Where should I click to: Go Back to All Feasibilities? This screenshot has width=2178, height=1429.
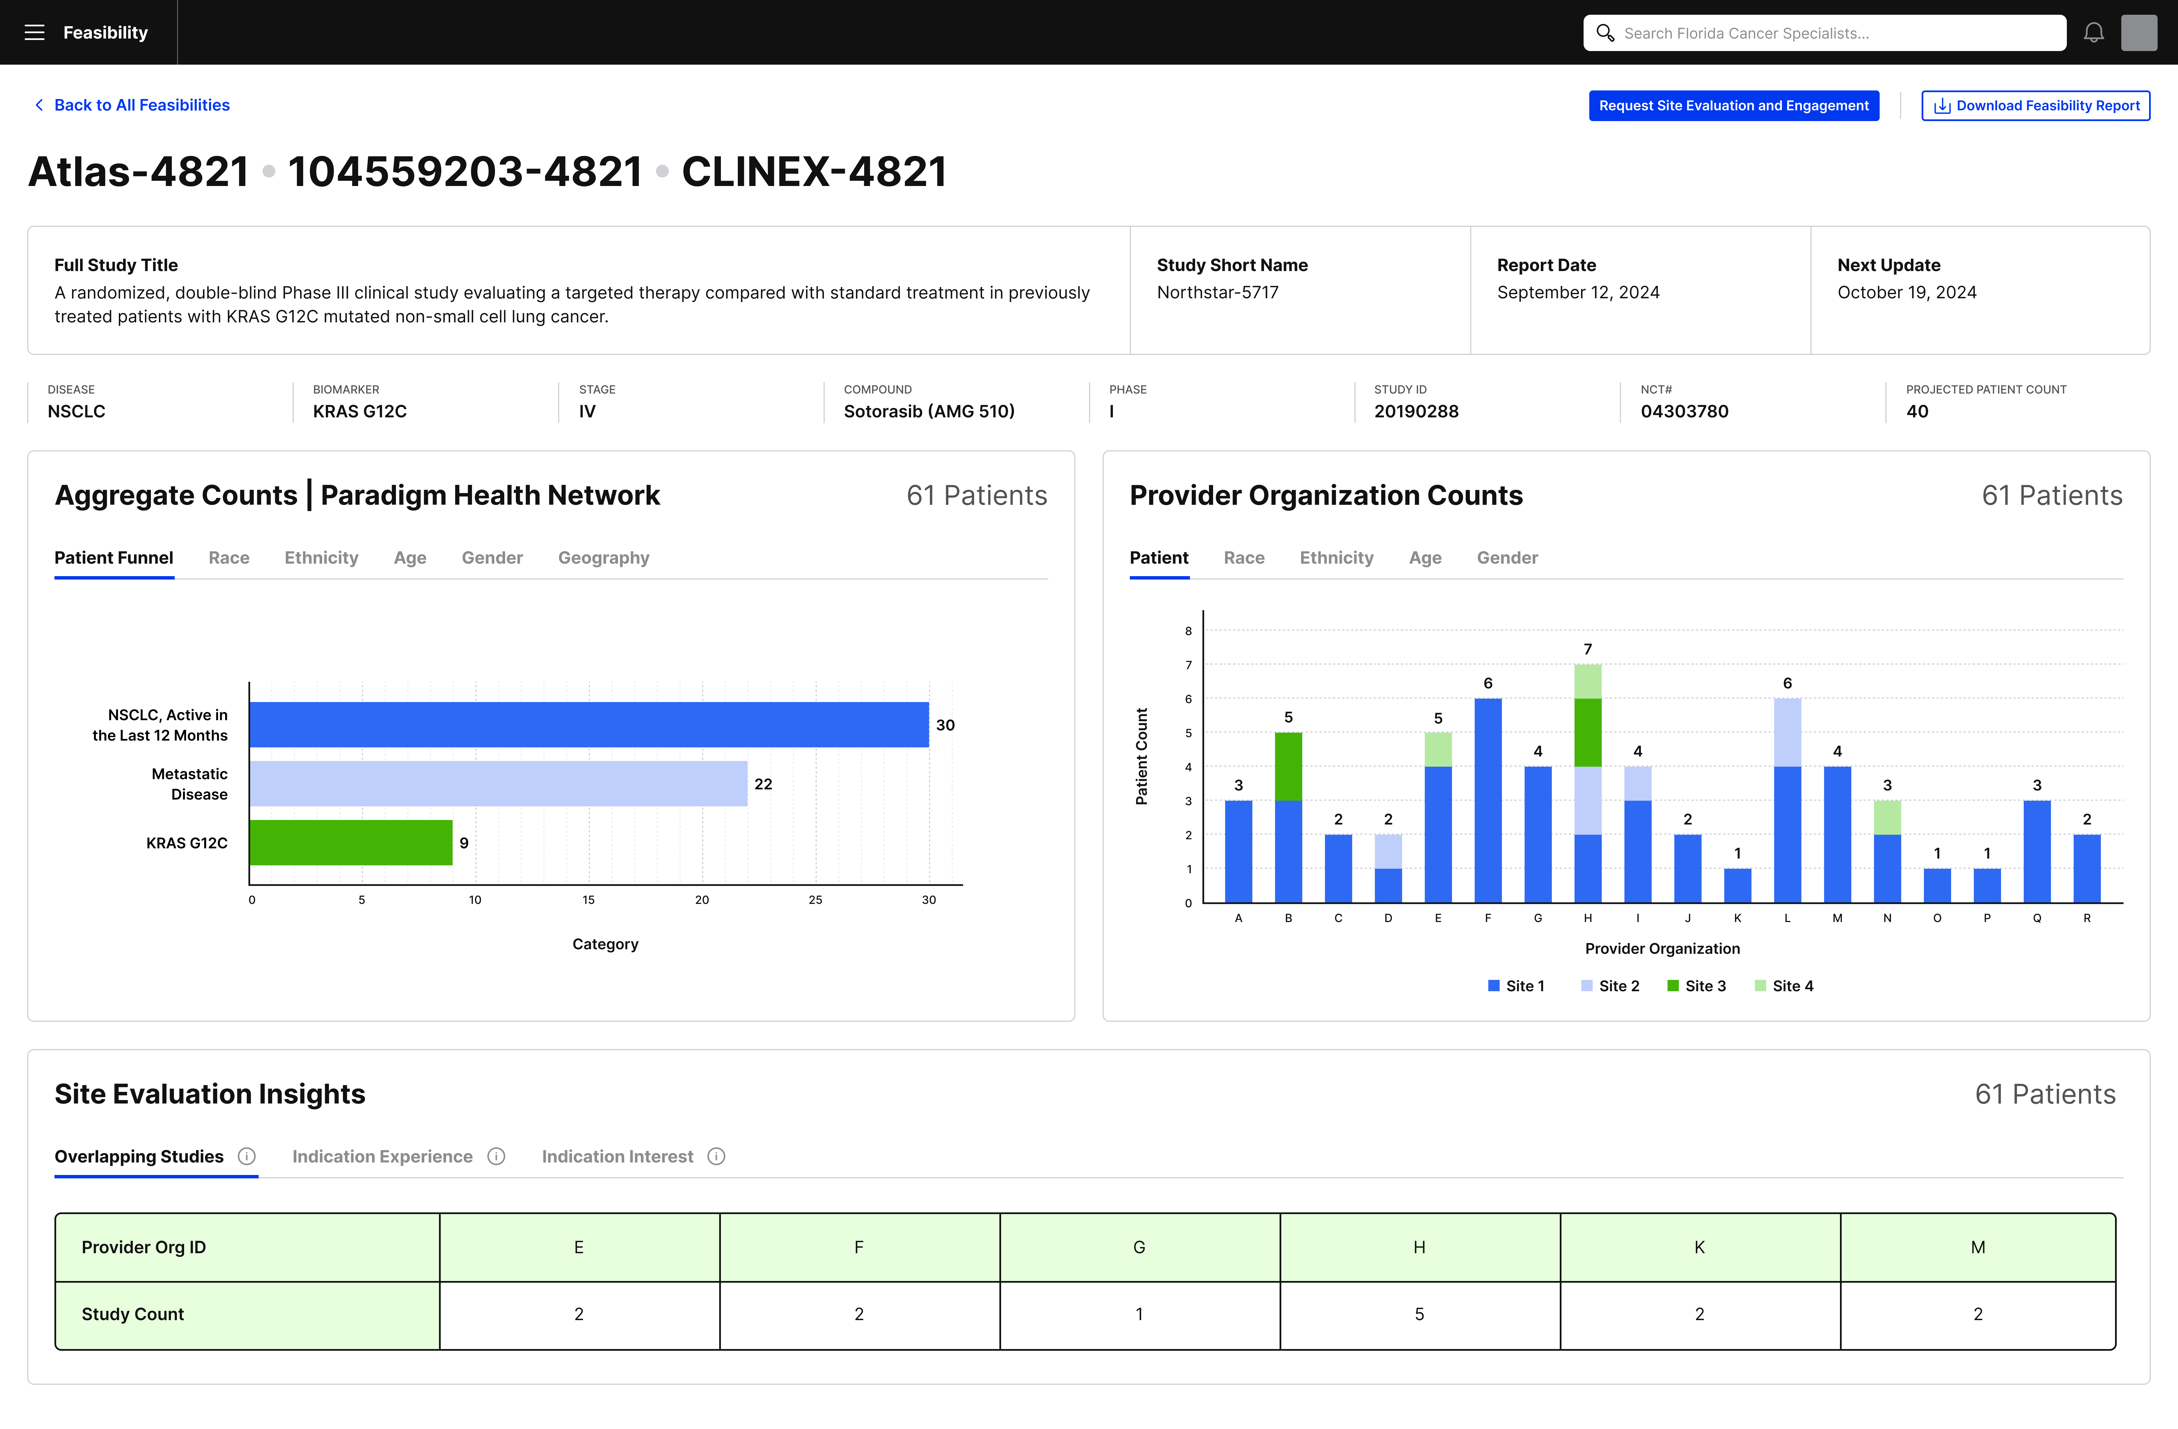coord(142,105)
